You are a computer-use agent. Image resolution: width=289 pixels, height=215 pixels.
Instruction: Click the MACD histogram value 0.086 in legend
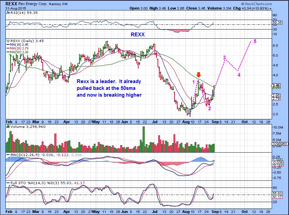pos(76,155)
